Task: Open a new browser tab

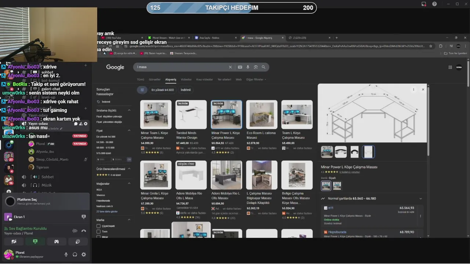Action: pyautogui.click(x=336, y=38)
